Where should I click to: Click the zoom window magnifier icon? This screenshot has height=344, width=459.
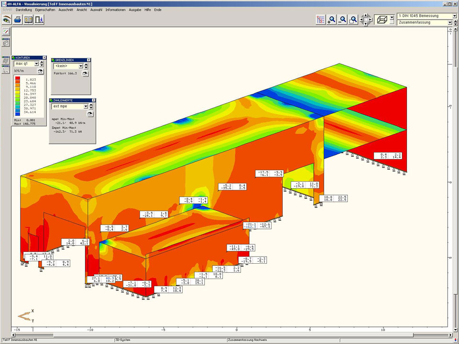353,20
